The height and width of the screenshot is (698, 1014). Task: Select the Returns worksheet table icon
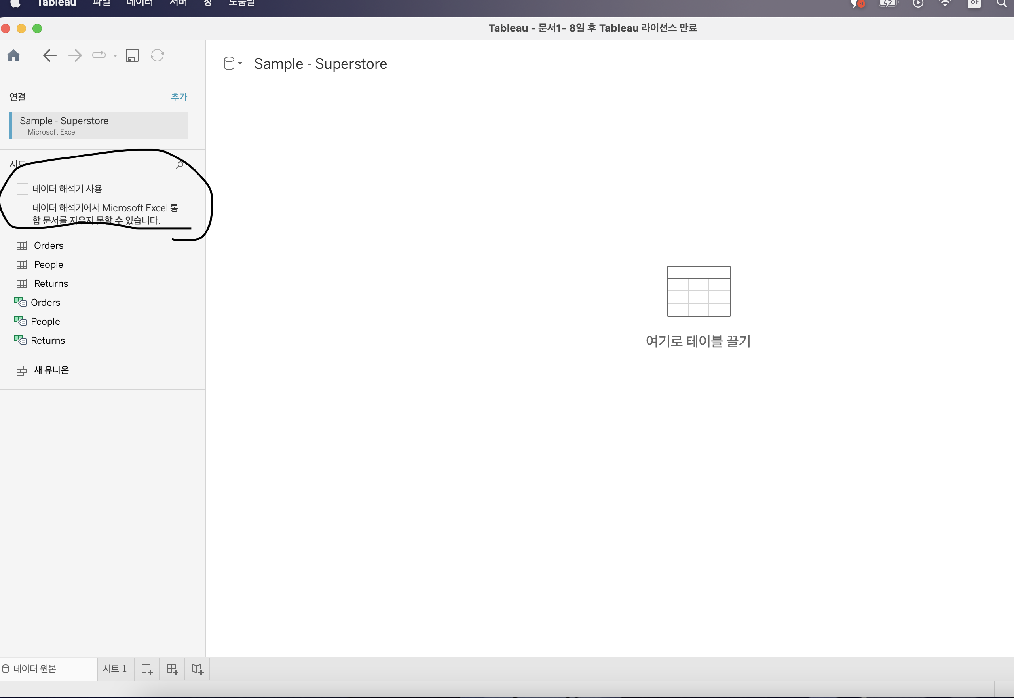[22, 283]
